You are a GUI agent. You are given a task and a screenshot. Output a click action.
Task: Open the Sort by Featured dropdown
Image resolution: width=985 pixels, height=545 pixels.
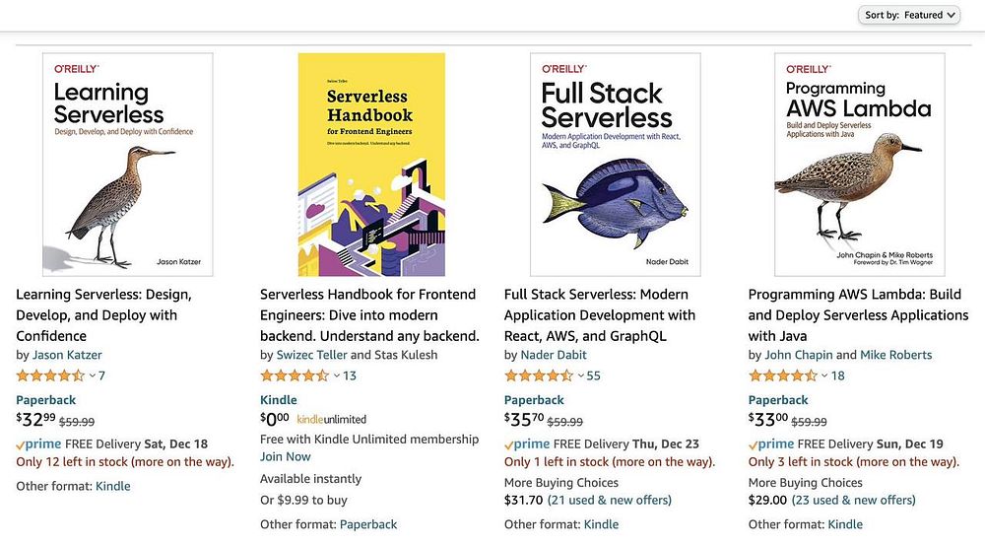(x=910, y=15)
